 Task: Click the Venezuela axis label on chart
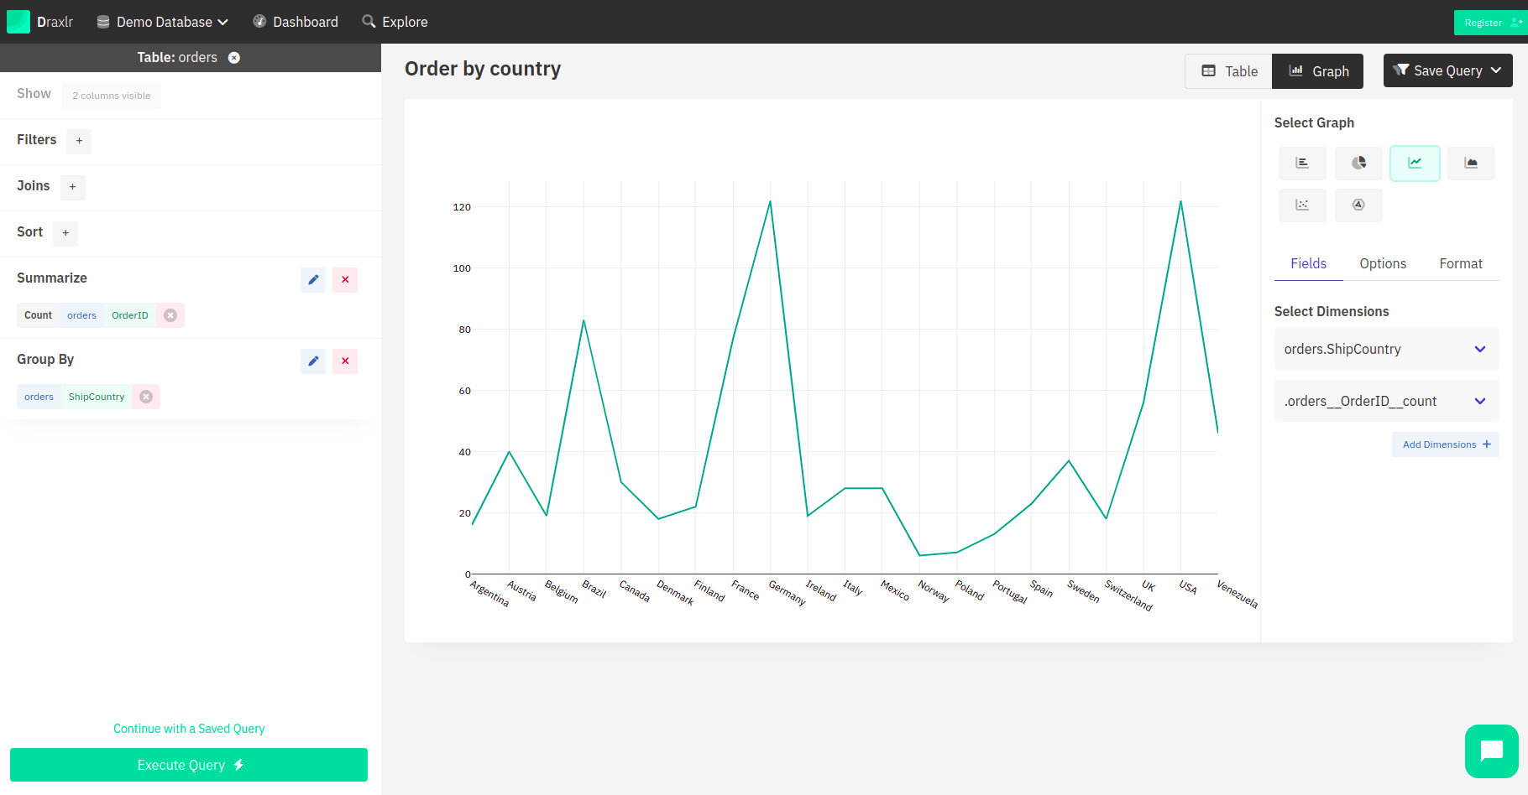click(1237, 594)
